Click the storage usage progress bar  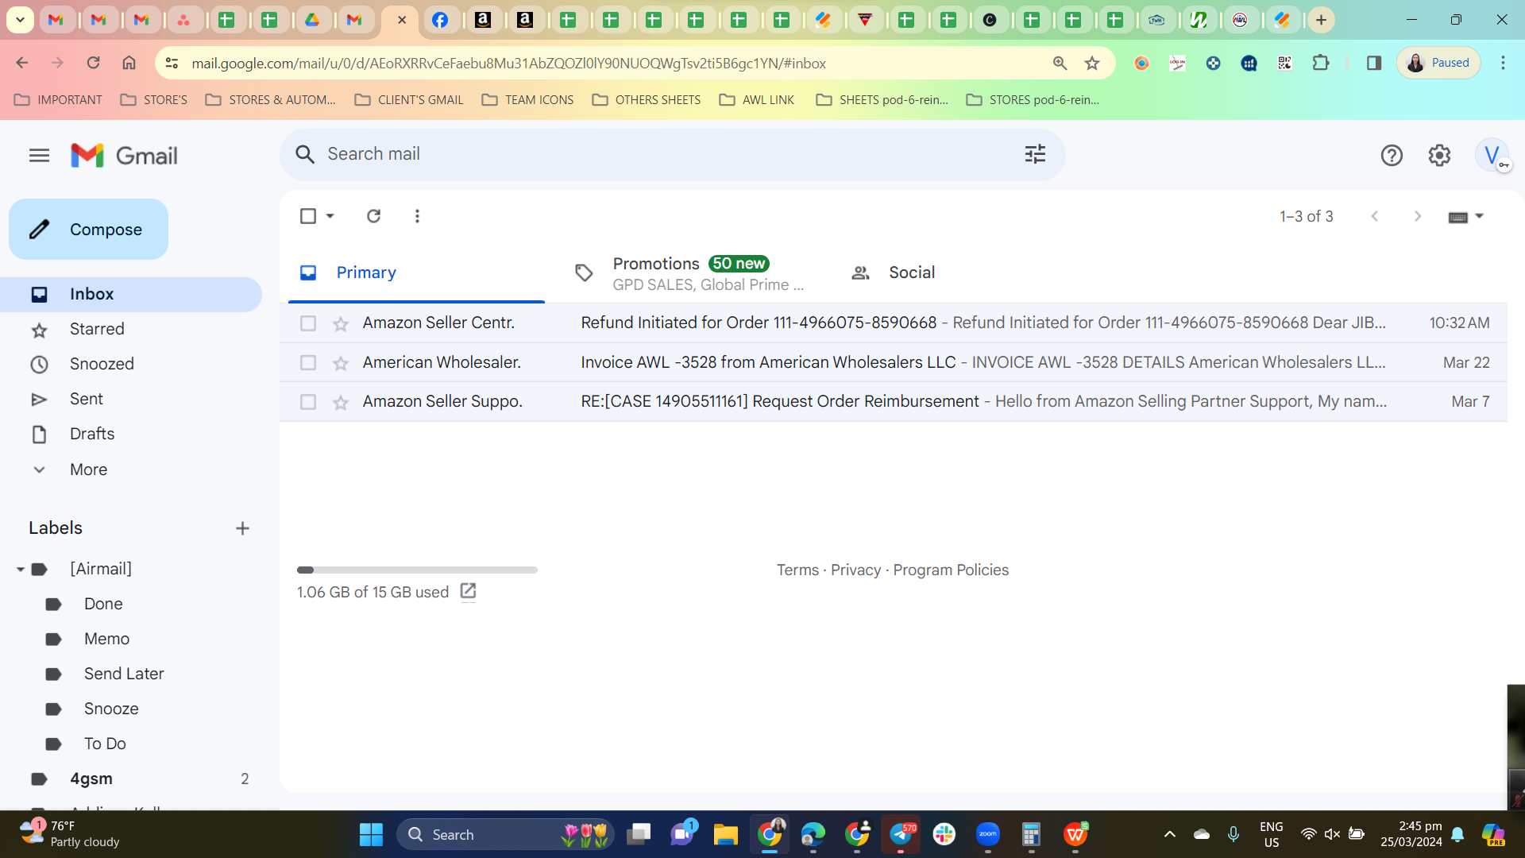point(417,570)
